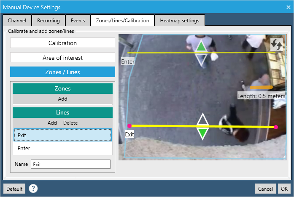Delete the selected line
The width and height of the screenshot is (294, 197).
click(70, 123)
